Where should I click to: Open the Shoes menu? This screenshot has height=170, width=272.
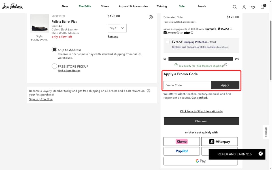[105, 6]
